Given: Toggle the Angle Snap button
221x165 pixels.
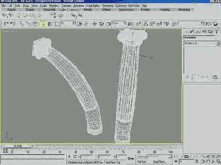Looking at the screenshot, I should click(153, 24).
